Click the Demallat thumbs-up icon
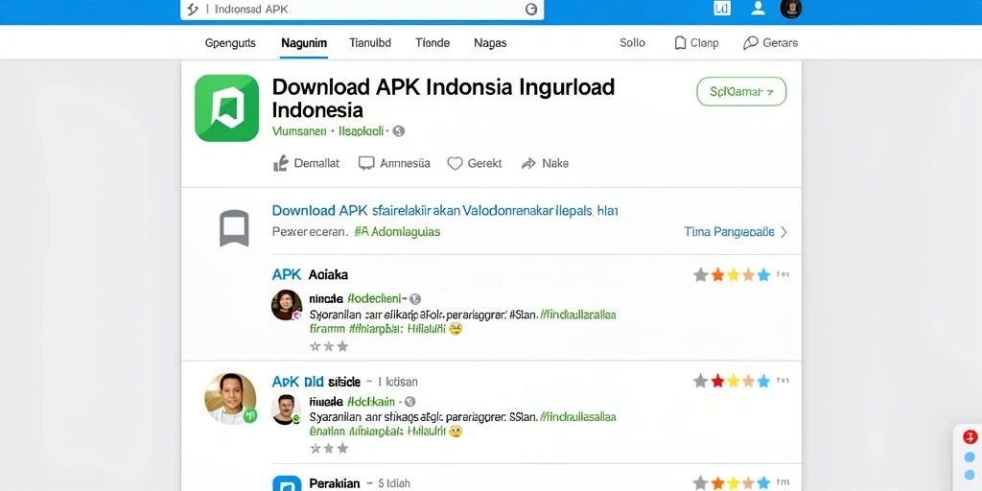This screenshot has width=982, height=491. tap(281, 163)
